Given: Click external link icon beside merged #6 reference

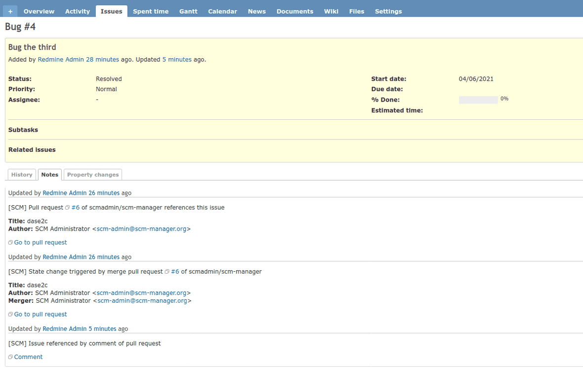Looking at the screenshot, I should (167, 271).
